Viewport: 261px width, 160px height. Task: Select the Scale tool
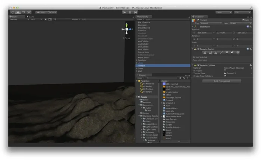point(29,12)
